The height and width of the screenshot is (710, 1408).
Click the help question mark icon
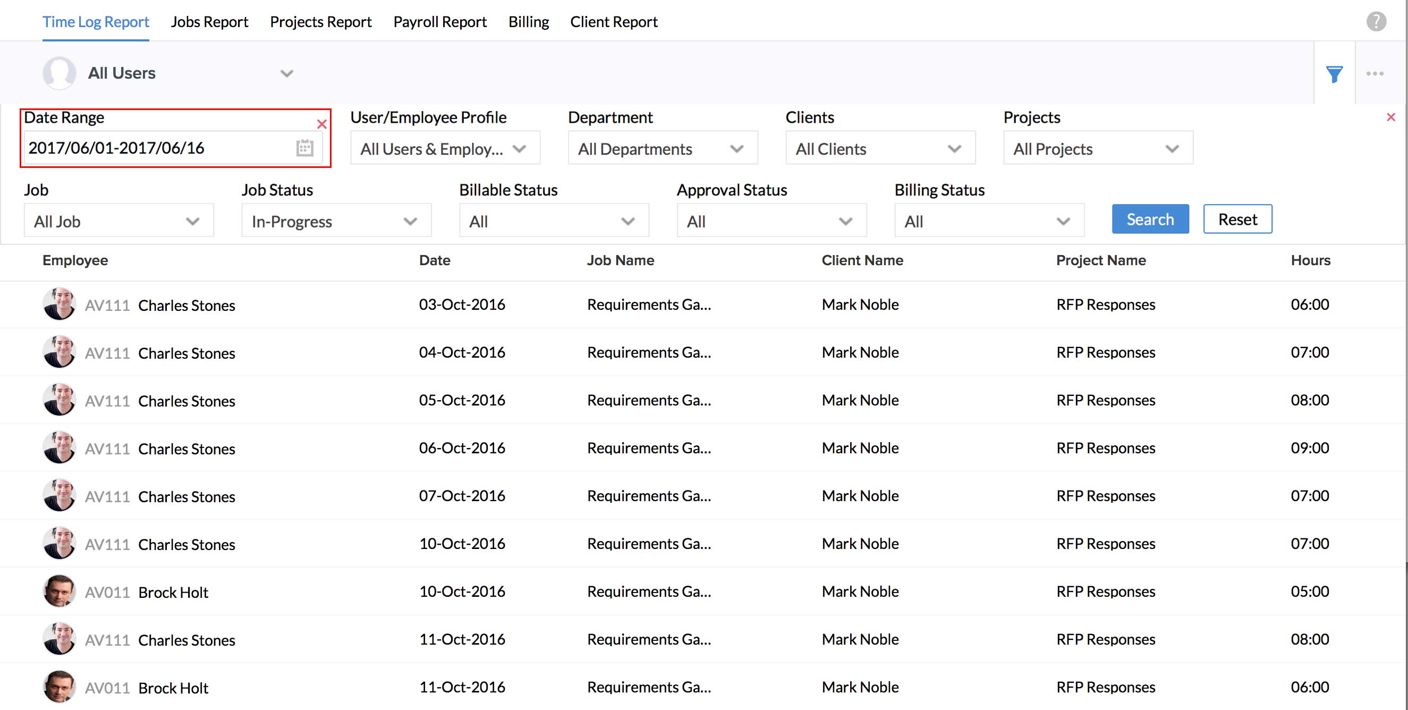[x=1376, y=22]
